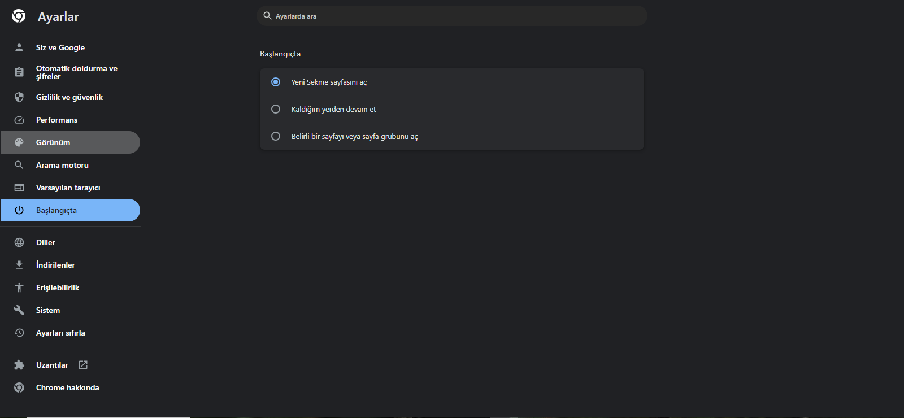Choose Belirli bir sayfayı veya sayfa grubunu aç
This screenshot has height=418, width=904.
(x=276, y=136)
